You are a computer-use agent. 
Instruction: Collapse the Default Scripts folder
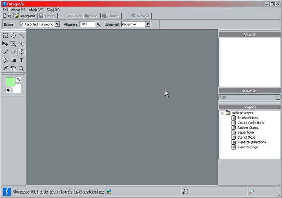(222, 113)
